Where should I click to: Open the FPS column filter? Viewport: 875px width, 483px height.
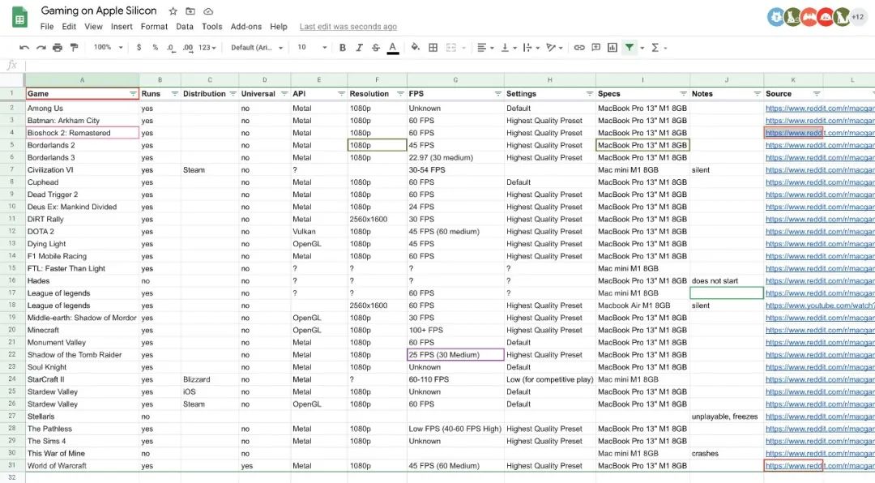[x=497, y=94]
